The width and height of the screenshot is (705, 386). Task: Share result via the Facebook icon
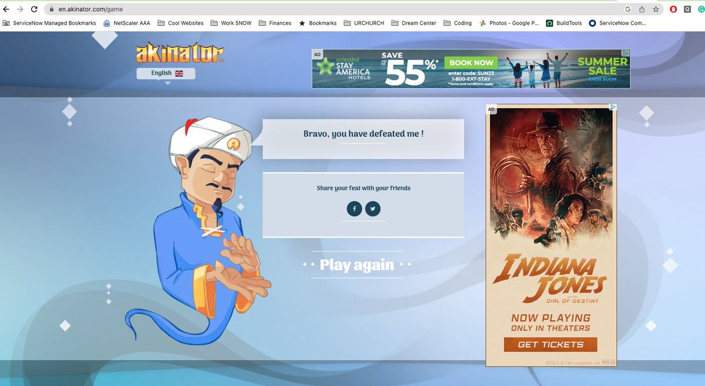click(354, 209)
